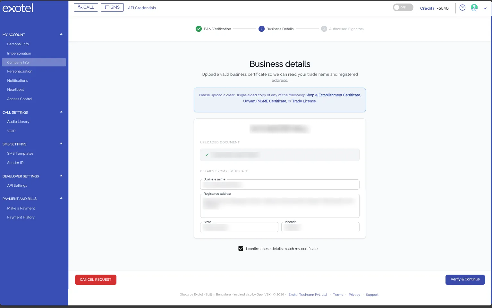Collapse the SMS Settings section
The height and width of the screenshot is (308, 492).
[x=61, y=144]
